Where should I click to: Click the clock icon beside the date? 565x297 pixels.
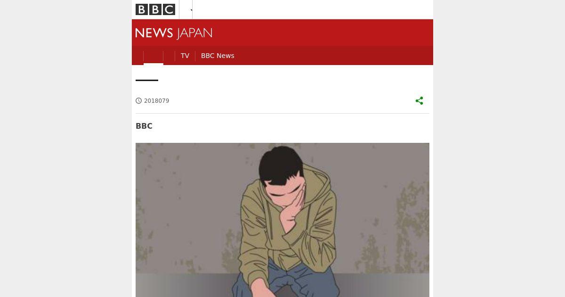[x=139, y=101]
